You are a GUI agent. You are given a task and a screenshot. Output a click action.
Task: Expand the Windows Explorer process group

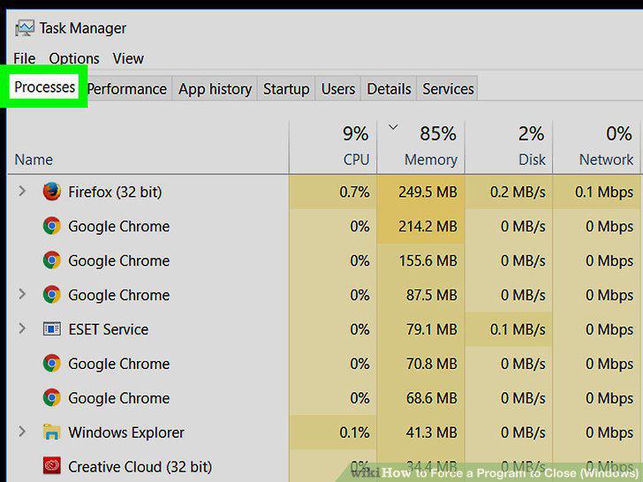22,432
